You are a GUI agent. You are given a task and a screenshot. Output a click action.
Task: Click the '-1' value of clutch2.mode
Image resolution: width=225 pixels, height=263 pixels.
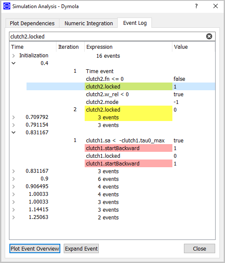pos(176,102)
